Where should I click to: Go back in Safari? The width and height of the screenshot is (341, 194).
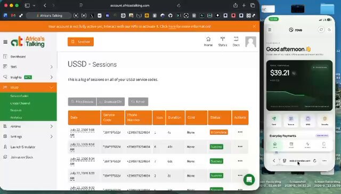[x=45, y=5]
